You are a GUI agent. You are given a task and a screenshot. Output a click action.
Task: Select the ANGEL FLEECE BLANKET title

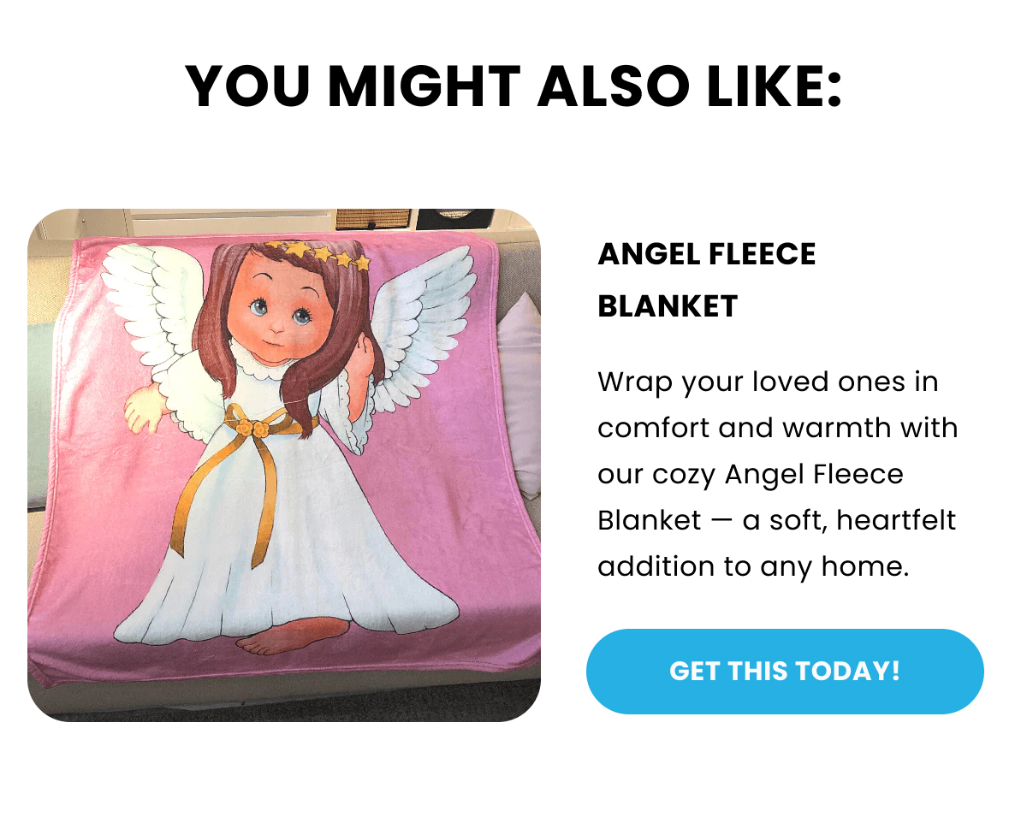click(x=707, y=280)
